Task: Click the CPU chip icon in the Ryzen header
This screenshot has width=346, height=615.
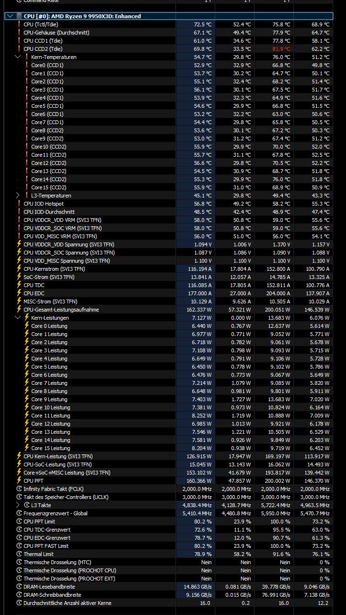Action: [x=19, y=16]
